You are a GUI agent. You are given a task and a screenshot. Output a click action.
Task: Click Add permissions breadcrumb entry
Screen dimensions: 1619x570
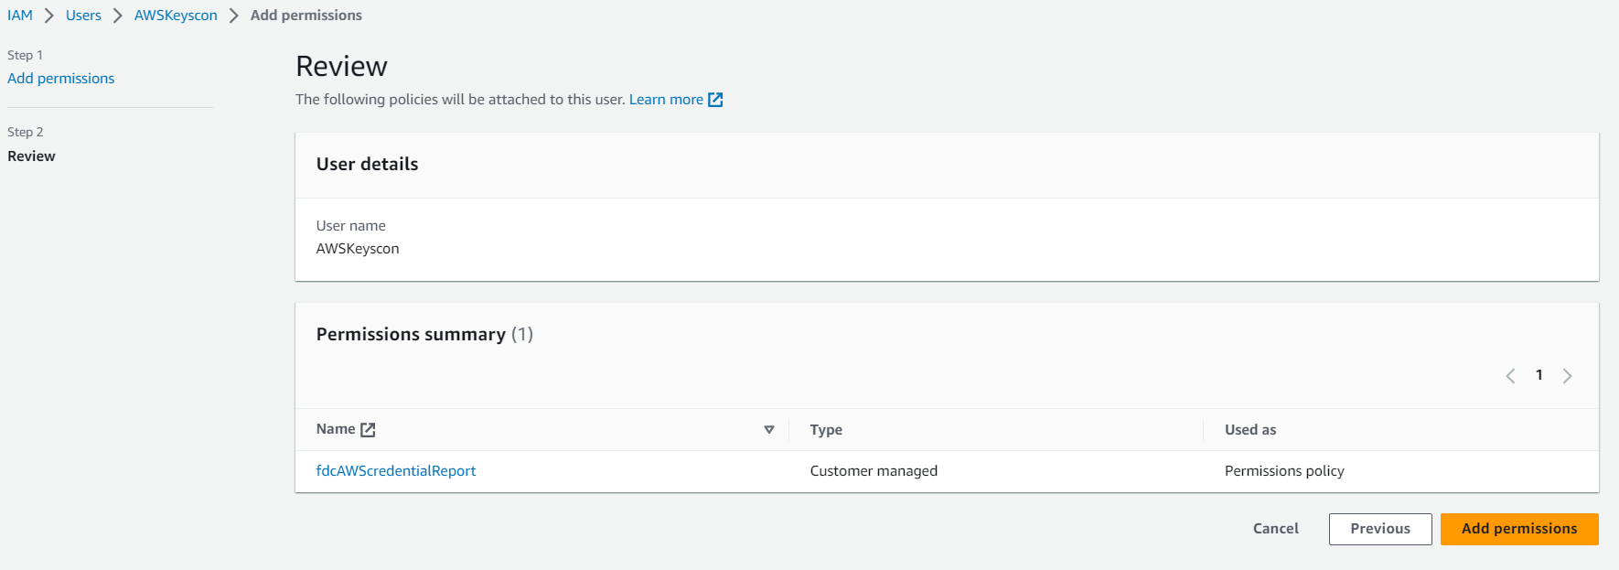point(306,16)
